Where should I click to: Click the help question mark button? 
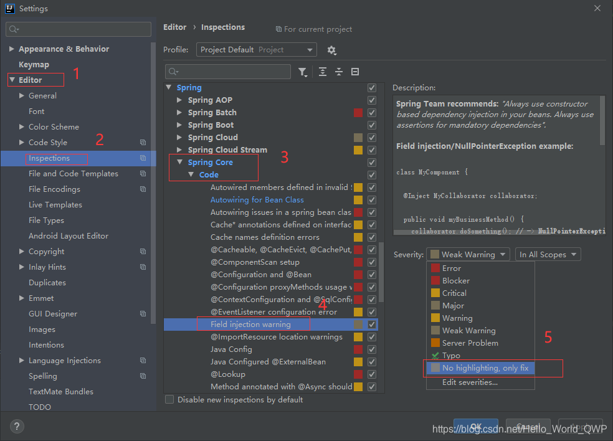tap(17, 426)
